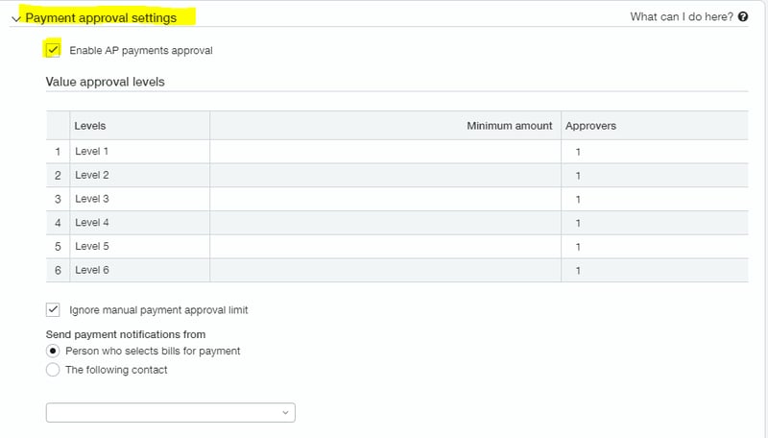Click the Minimum amount column header
Image resolution: width=768 pixels, height=438 pixels.
pyautogui.click(x=509, y=126)
